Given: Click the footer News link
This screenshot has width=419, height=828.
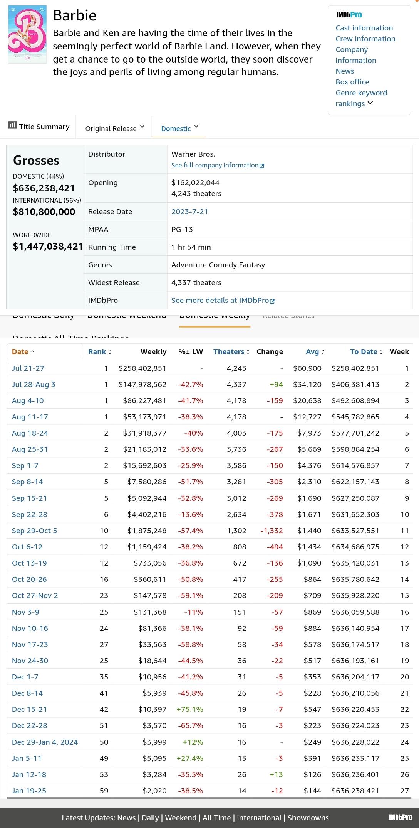Looking at the screenshot, I should click(x=126, y=818).
